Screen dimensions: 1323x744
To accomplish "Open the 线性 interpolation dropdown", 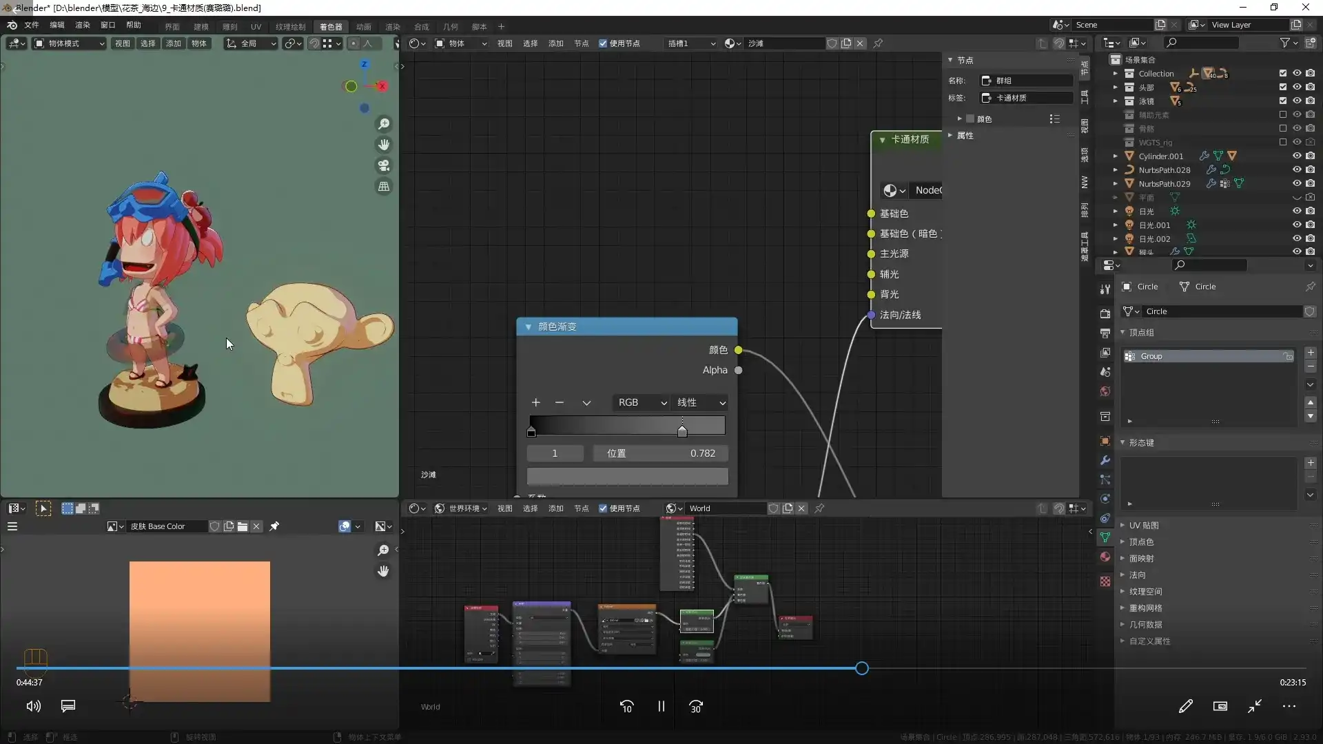I will point(700,402).
